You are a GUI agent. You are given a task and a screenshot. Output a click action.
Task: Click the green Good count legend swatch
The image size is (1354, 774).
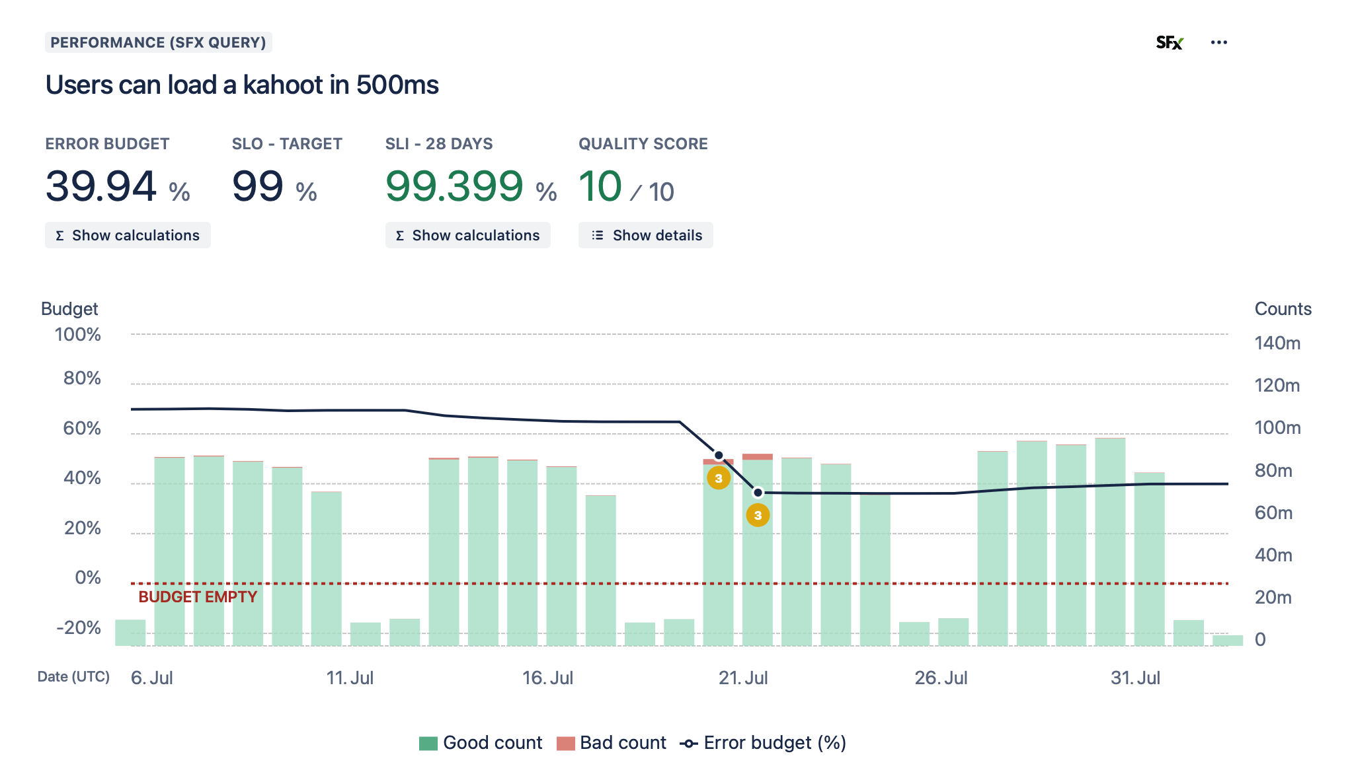pos(428,744)
